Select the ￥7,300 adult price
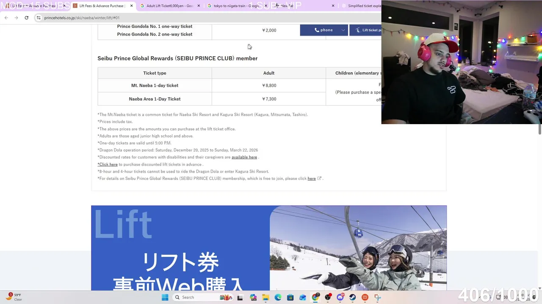 coord(269,99)
